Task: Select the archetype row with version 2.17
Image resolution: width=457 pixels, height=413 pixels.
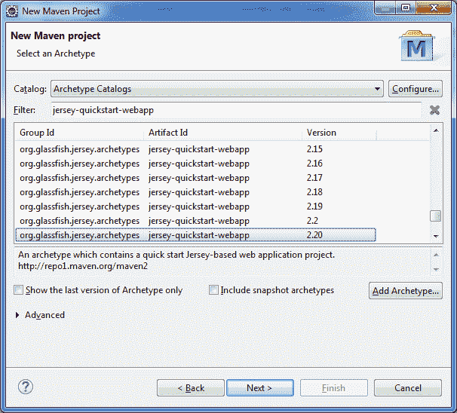Action: point(195,178)
